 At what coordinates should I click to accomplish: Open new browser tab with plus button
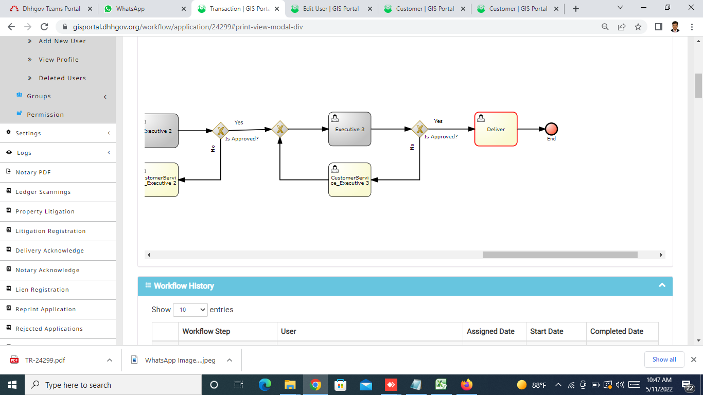pos(576,9)
